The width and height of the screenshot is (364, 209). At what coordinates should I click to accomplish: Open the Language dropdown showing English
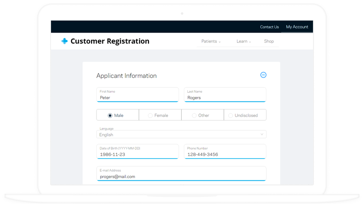click(x=181, y=134)
